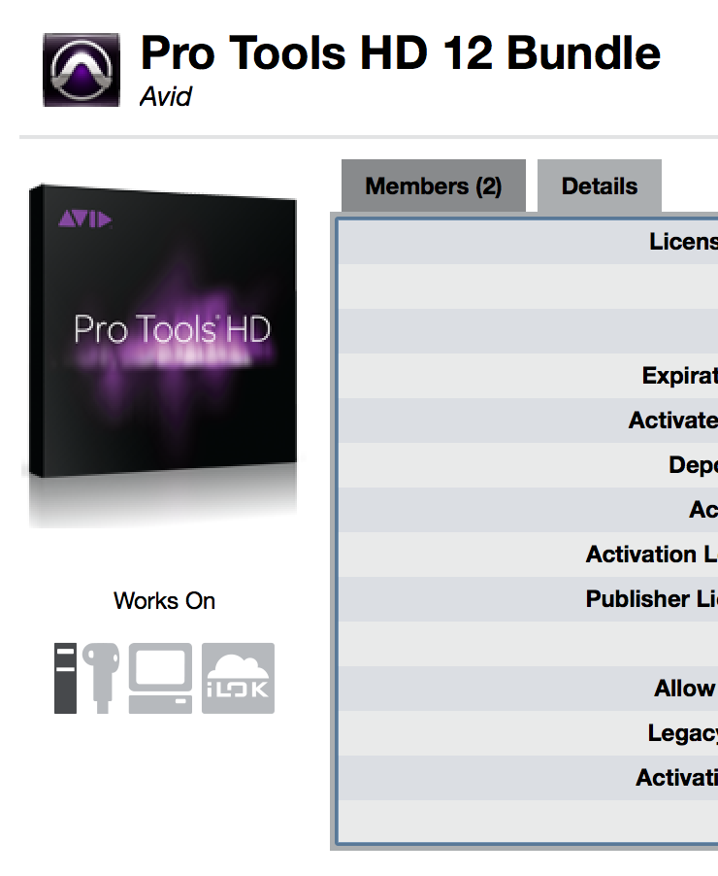
Task: Switch to the Details tab
Action: tap(599, 186)
